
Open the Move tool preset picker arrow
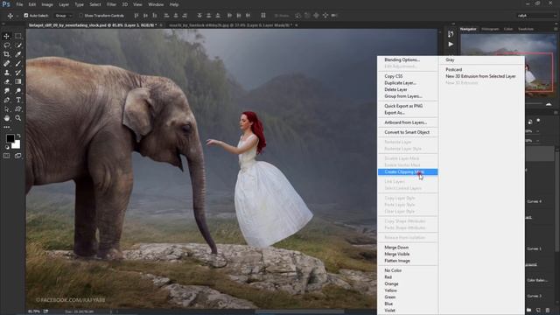[17, 16]
